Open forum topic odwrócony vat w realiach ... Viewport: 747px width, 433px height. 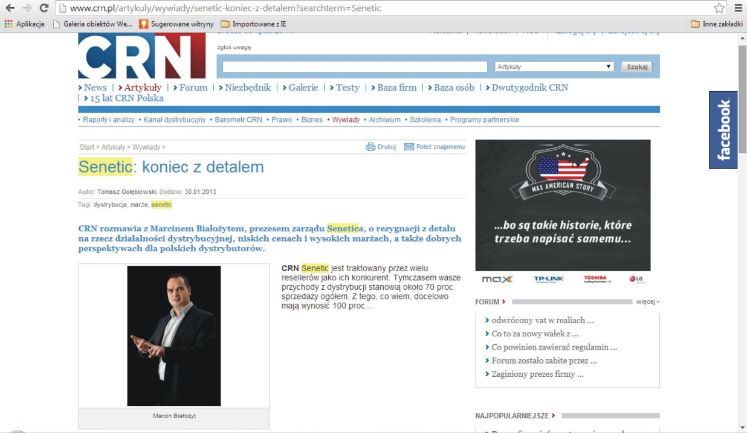[x=543, y=321]
